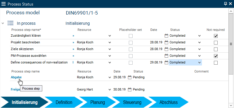Open Resource dropdown for Georg Hart

pyautogui.click(x=110, y=90)
